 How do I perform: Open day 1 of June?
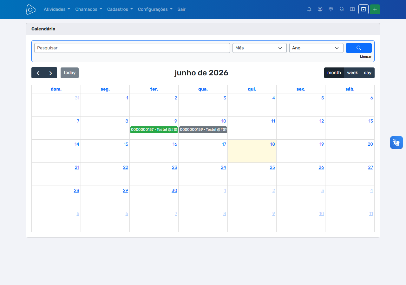tap(127, 98)
